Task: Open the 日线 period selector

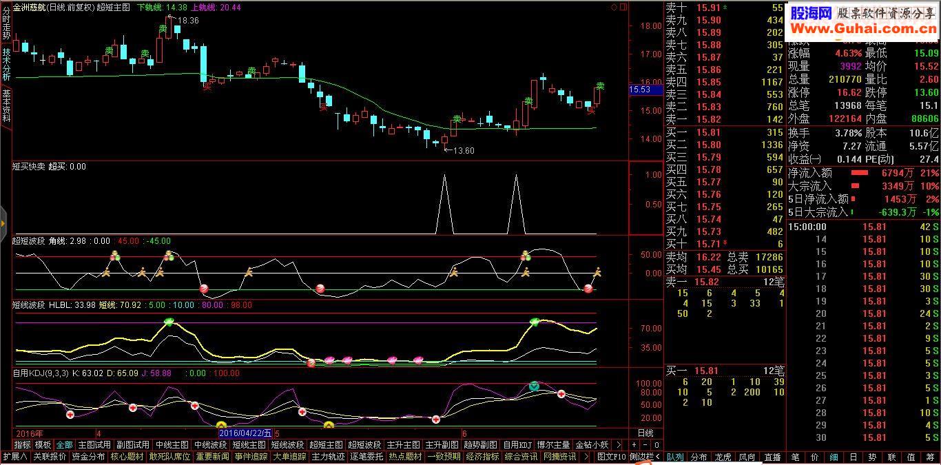Action: point(645,433)
